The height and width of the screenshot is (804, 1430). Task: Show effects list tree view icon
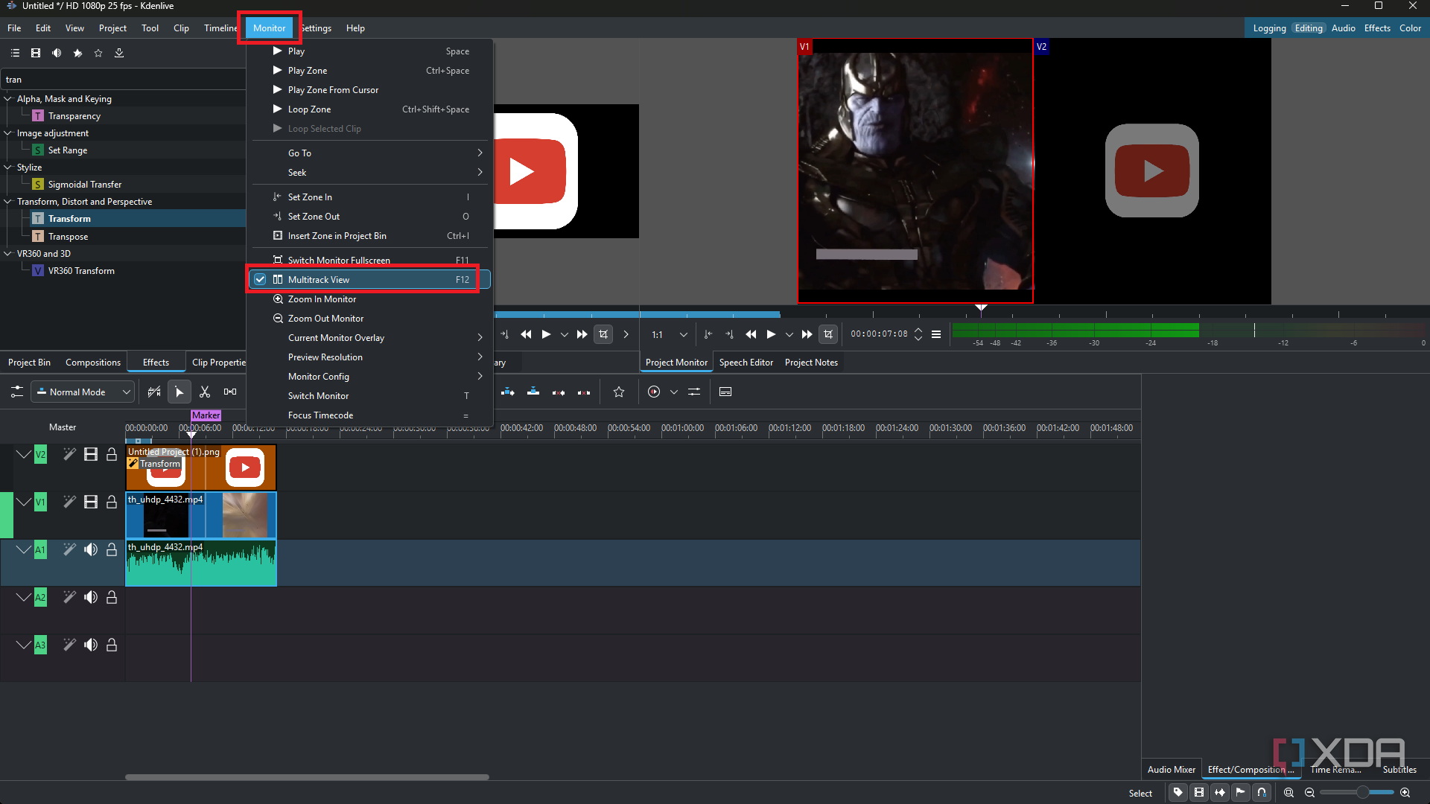tap(15, 53)
